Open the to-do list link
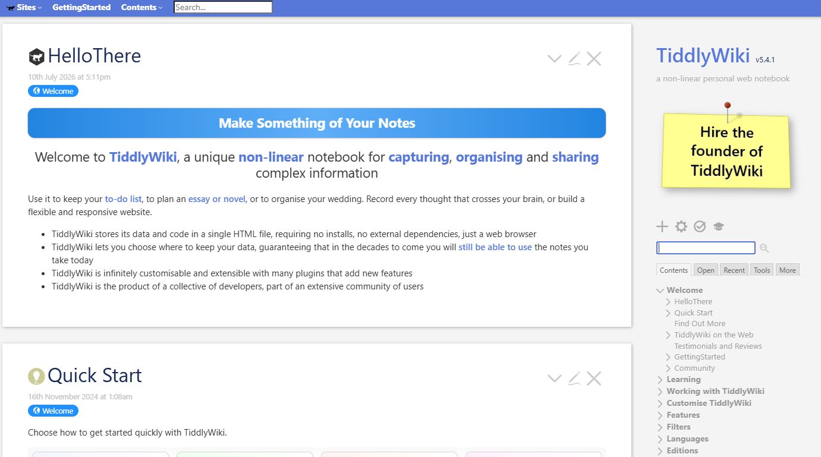821x457 pixels. tap(124, 199)
